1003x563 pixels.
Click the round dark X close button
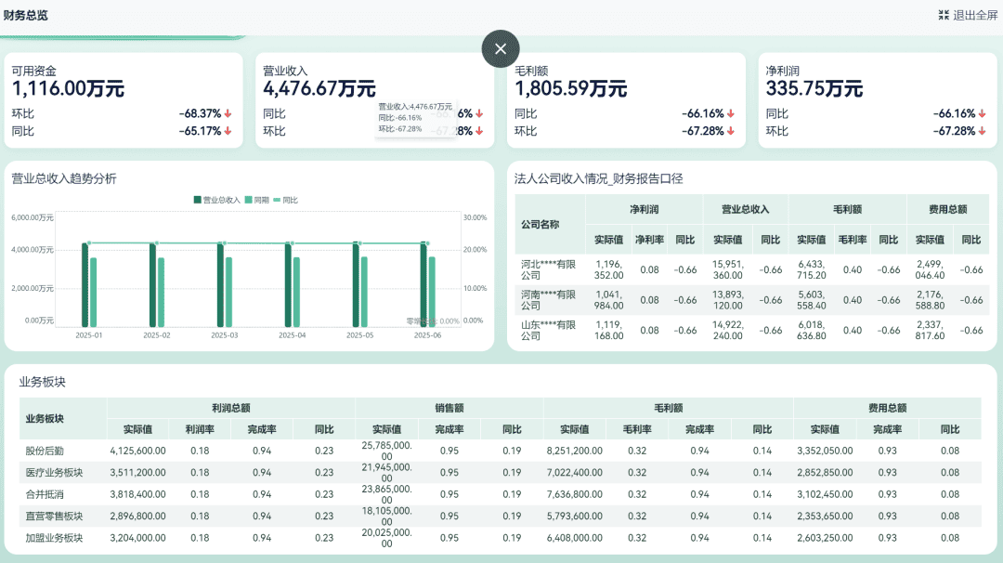(501, 48)
